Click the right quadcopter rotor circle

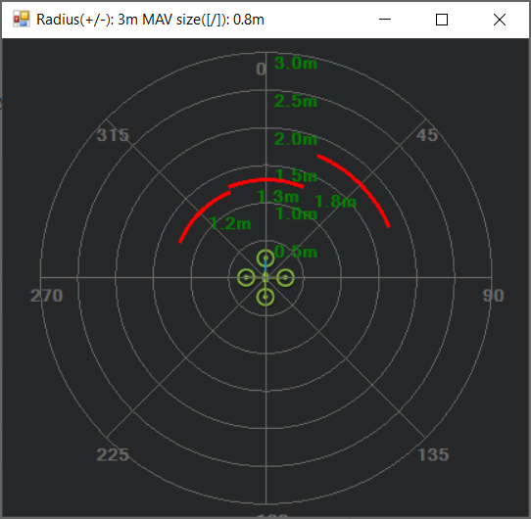point(285,277)
